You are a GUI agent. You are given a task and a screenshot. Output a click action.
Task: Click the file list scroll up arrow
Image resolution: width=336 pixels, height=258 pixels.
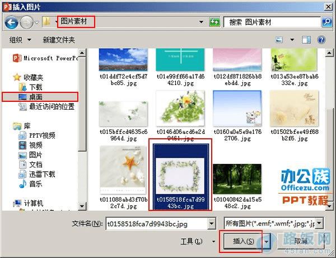coord(329,53)
